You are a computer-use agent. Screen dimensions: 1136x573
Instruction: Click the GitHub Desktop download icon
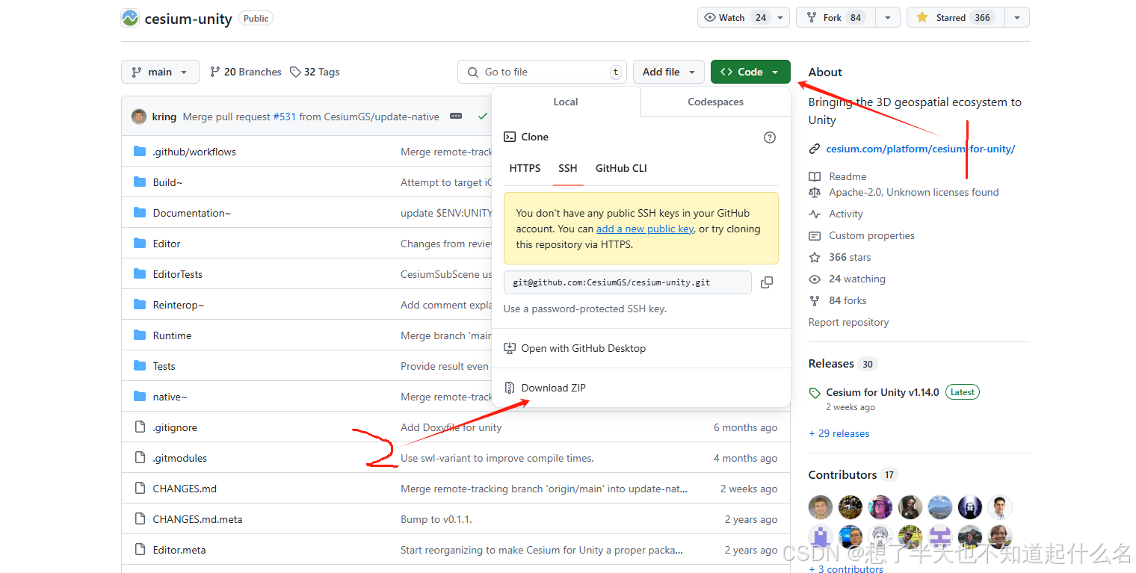[510, 348]
